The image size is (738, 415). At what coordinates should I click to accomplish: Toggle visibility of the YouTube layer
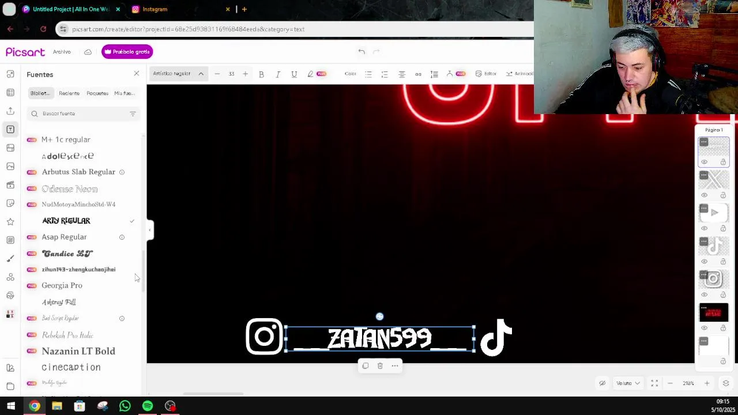(704, 228)
